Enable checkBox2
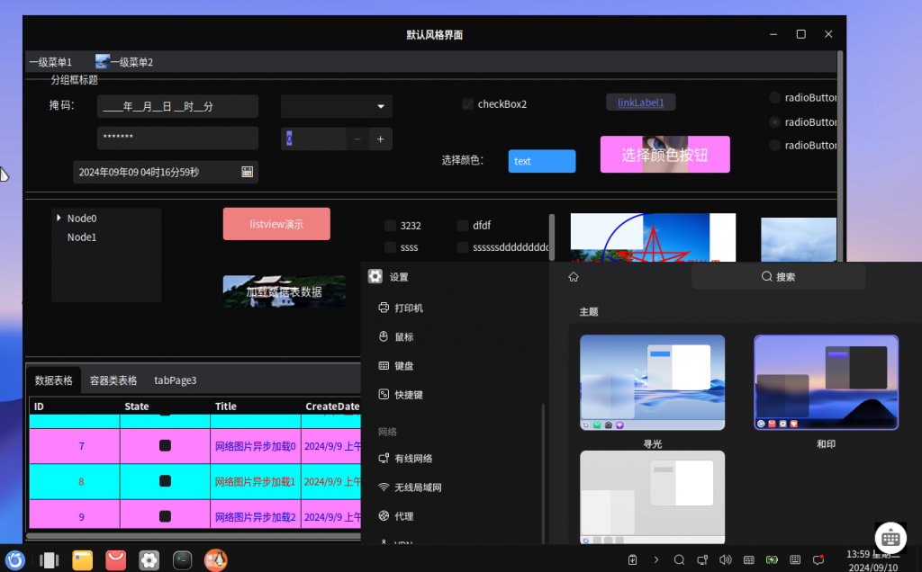922x572 pixels. [x=467, y=103]
